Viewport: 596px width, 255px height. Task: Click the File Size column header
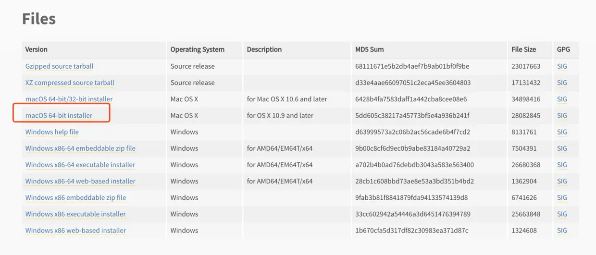click(523, 49)
